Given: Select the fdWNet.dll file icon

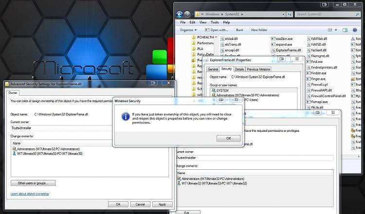Looking at the screenshot, I should (309, 38).
